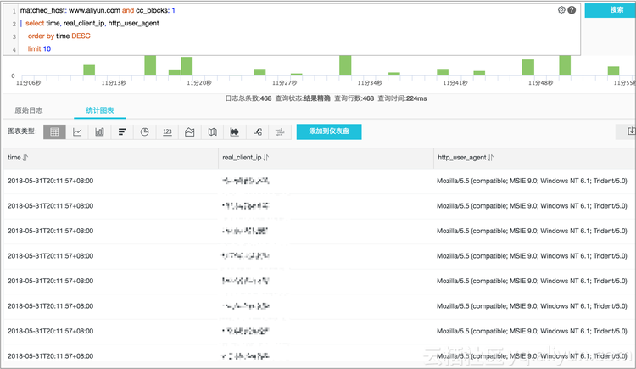Image resolution: width=636 pixels, height=369 pixels.
Task: Select the Sankey diagram icon
Action: 257,132
